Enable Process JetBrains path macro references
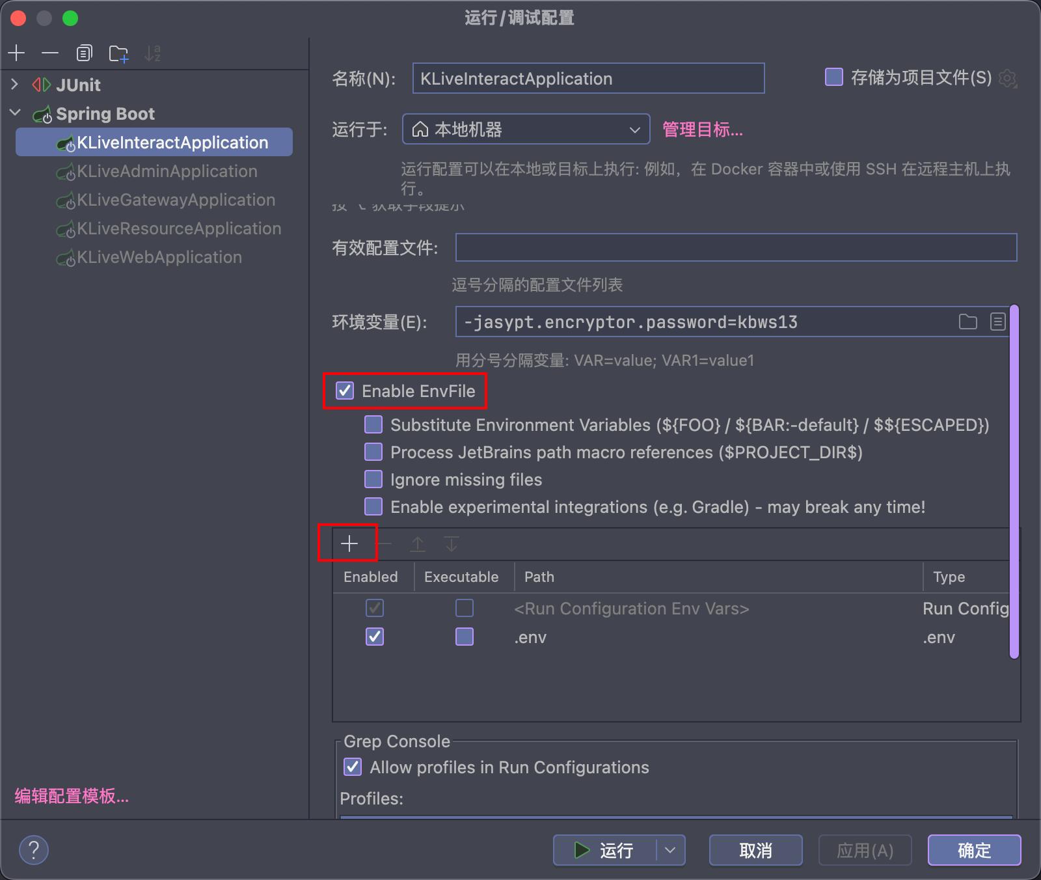 373,452
